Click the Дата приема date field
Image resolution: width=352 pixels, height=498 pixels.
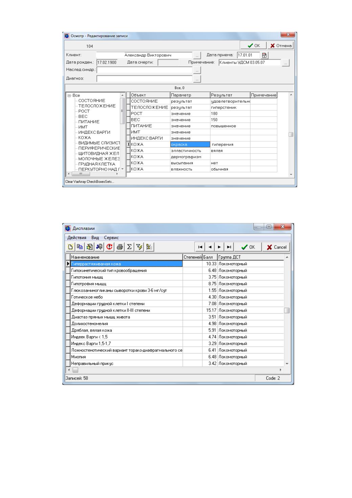(248, 55)
